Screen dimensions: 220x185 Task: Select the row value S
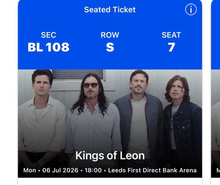tap(110, 47)
